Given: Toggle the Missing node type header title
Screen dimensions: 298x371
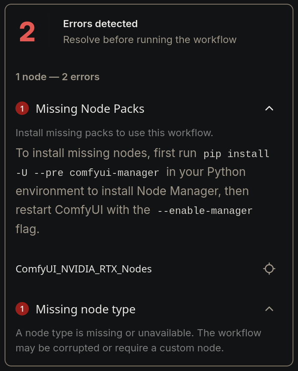Looking at the screenshot, I should coord(85,310).
